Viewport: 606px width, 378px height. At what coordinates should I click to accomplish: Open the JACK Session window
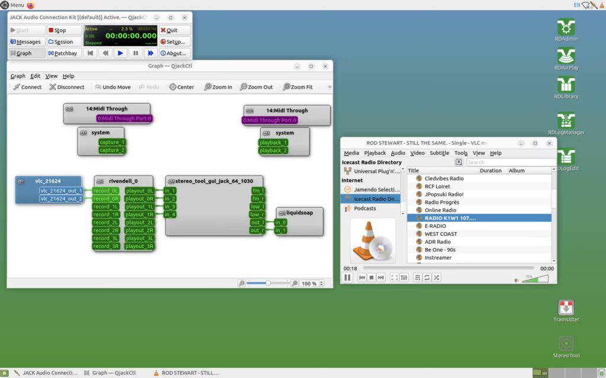tap(64, 42)
